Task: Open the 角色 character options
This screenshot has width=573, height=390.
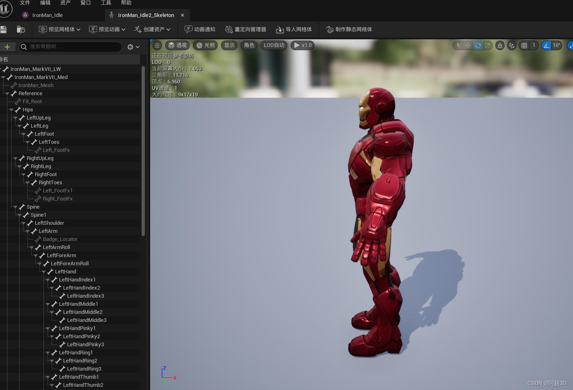Action: (x=249, y=45)
